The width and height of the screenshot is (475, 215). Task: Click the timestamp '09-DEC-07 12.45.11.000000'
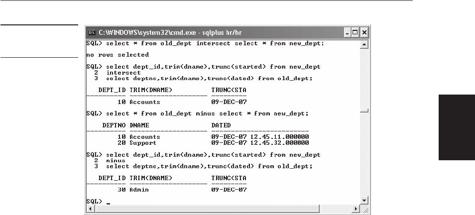[260, 137]
